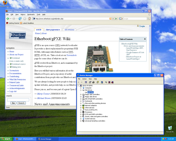Image resolution: width=176 pixels, height=141 pixels.
Task: Open the Screenshots link in article text
Action: 71,55
